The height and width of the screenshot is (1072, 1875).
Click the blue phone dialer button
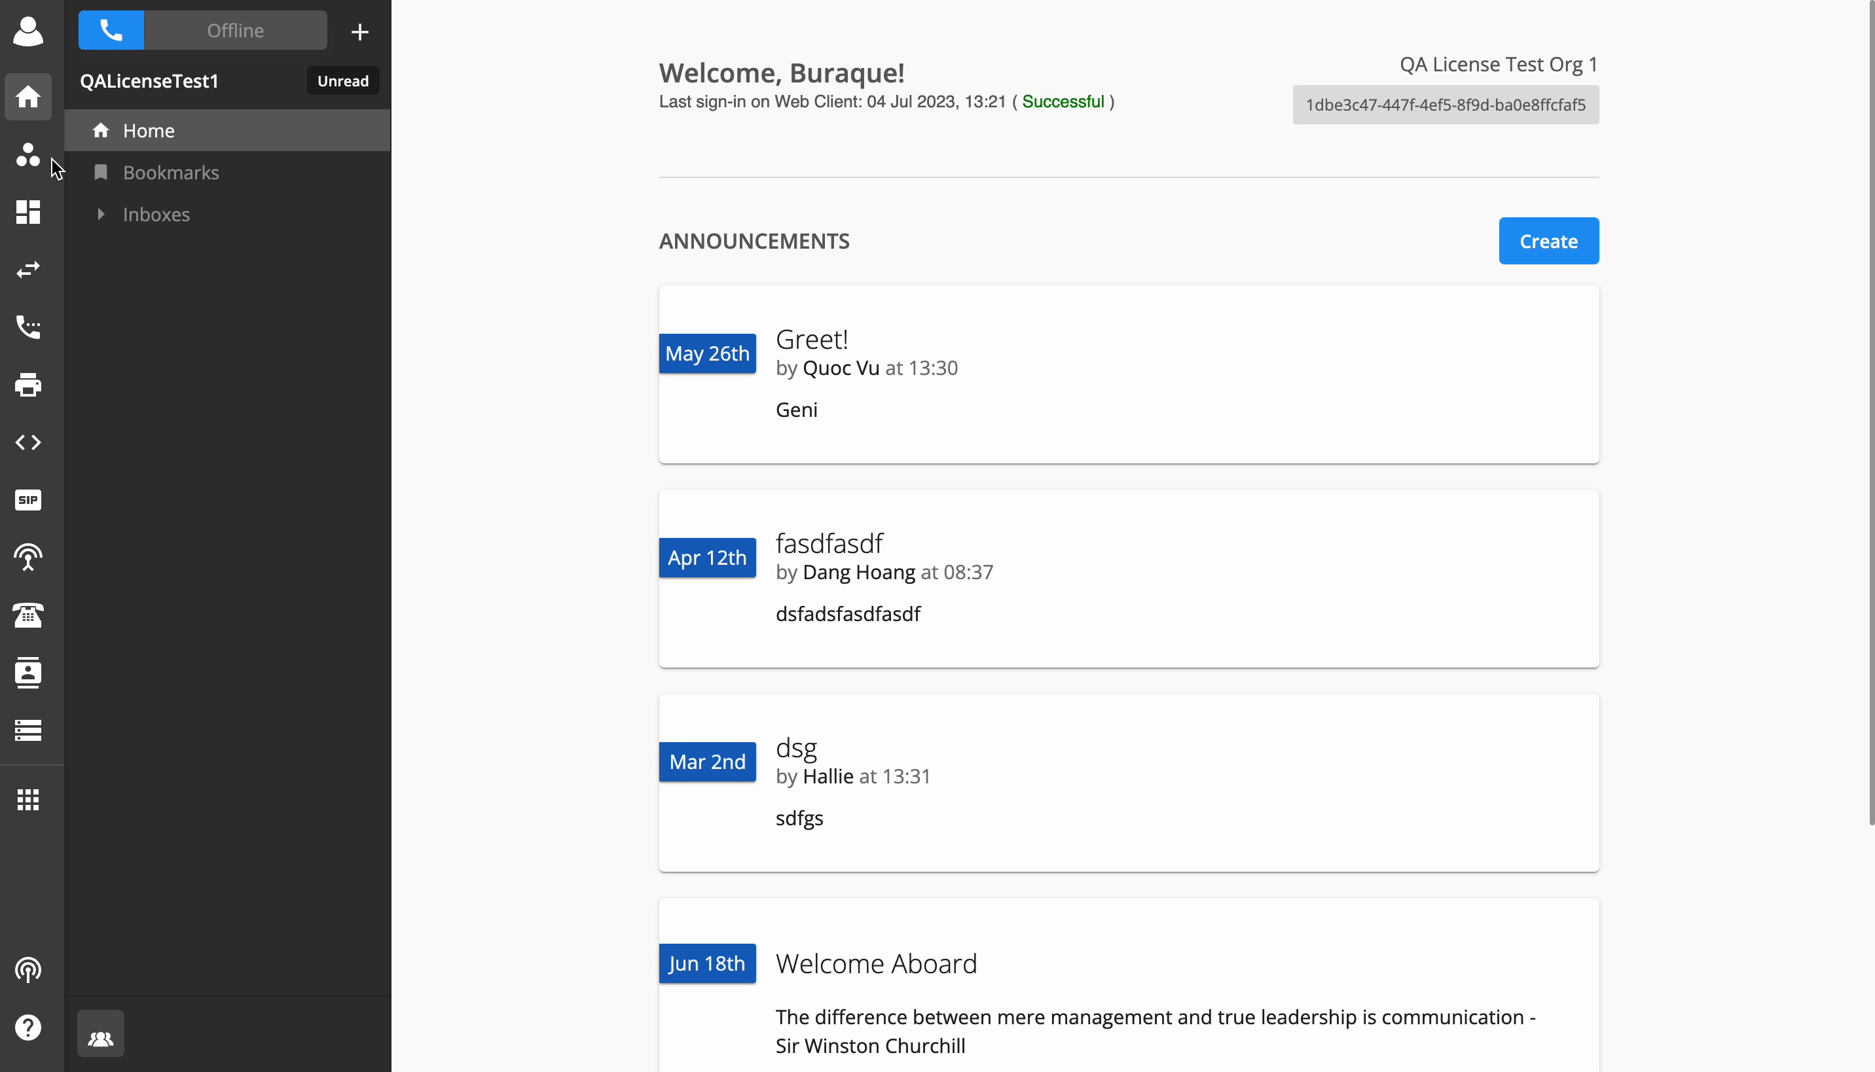click(x=111, y=30)
